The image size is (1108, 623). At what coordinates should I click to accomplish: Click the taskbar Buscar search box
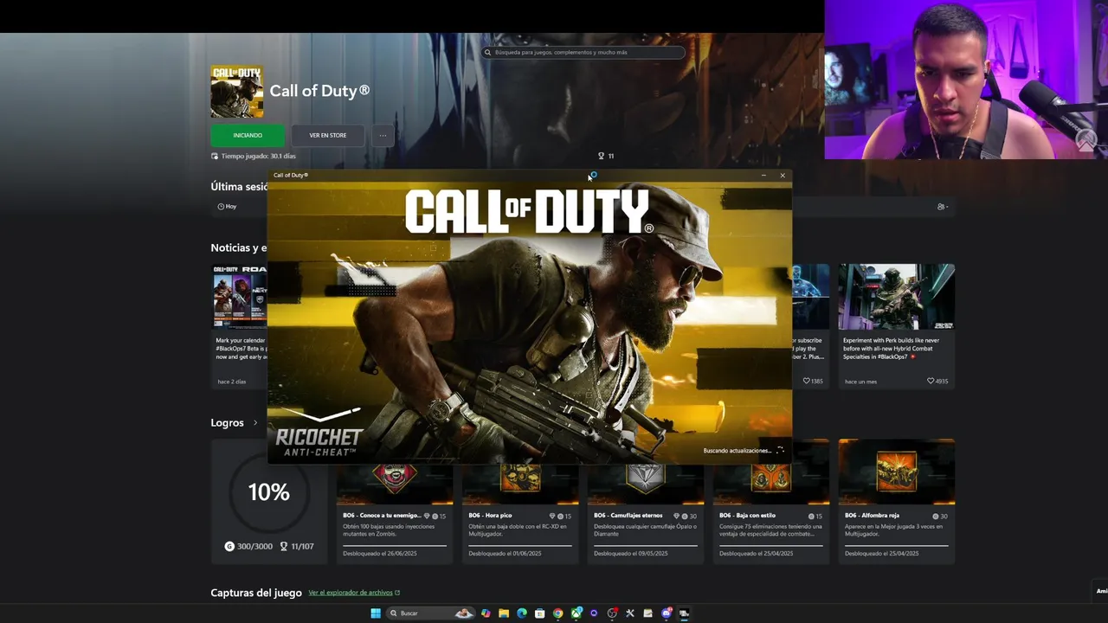(430, 613)
